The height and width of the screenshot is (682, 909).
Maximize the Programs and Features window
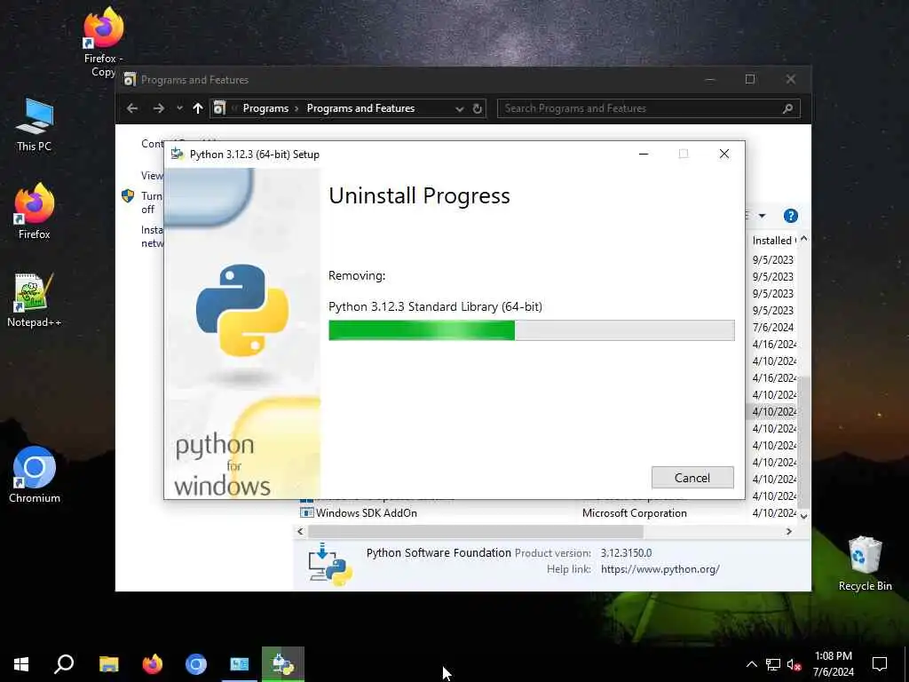coord(750,79)
